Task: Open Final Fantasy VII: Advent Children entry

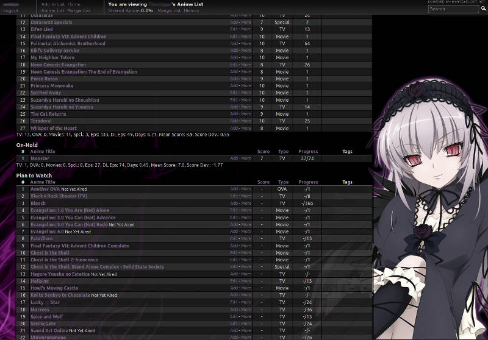Action: pyautogui.click(x=68, y=37)
